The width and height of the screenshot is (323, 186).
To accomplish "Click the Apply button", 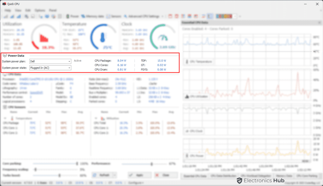I will pos(139,175).
